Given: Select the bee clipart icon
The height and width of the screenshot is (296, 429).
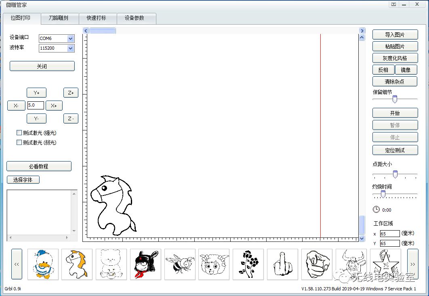Looking at the screenshot, I should coord(180,265).
